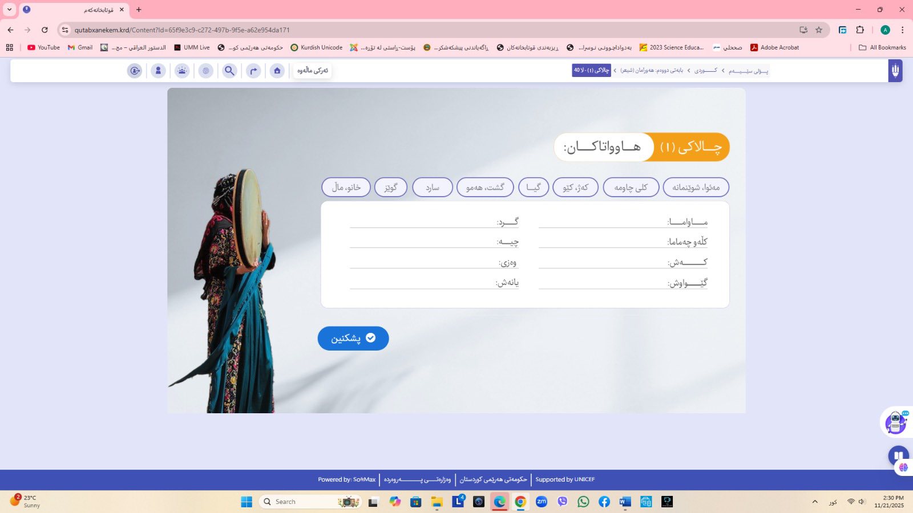Screen dimensions: 913x513
Task: Click the group of people icon
Action: click(x=182, y=71)
